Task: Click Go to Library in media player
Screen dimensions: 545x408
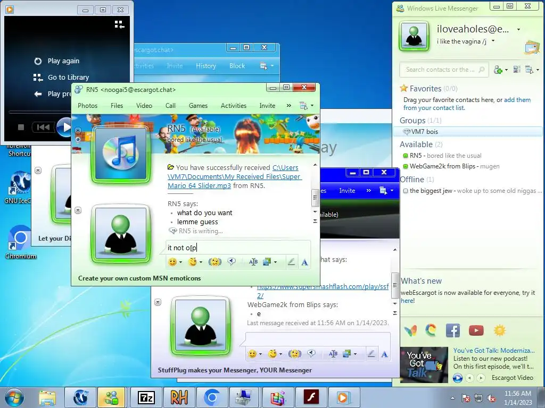Action: pyautogui.click(x=61, y=78)
